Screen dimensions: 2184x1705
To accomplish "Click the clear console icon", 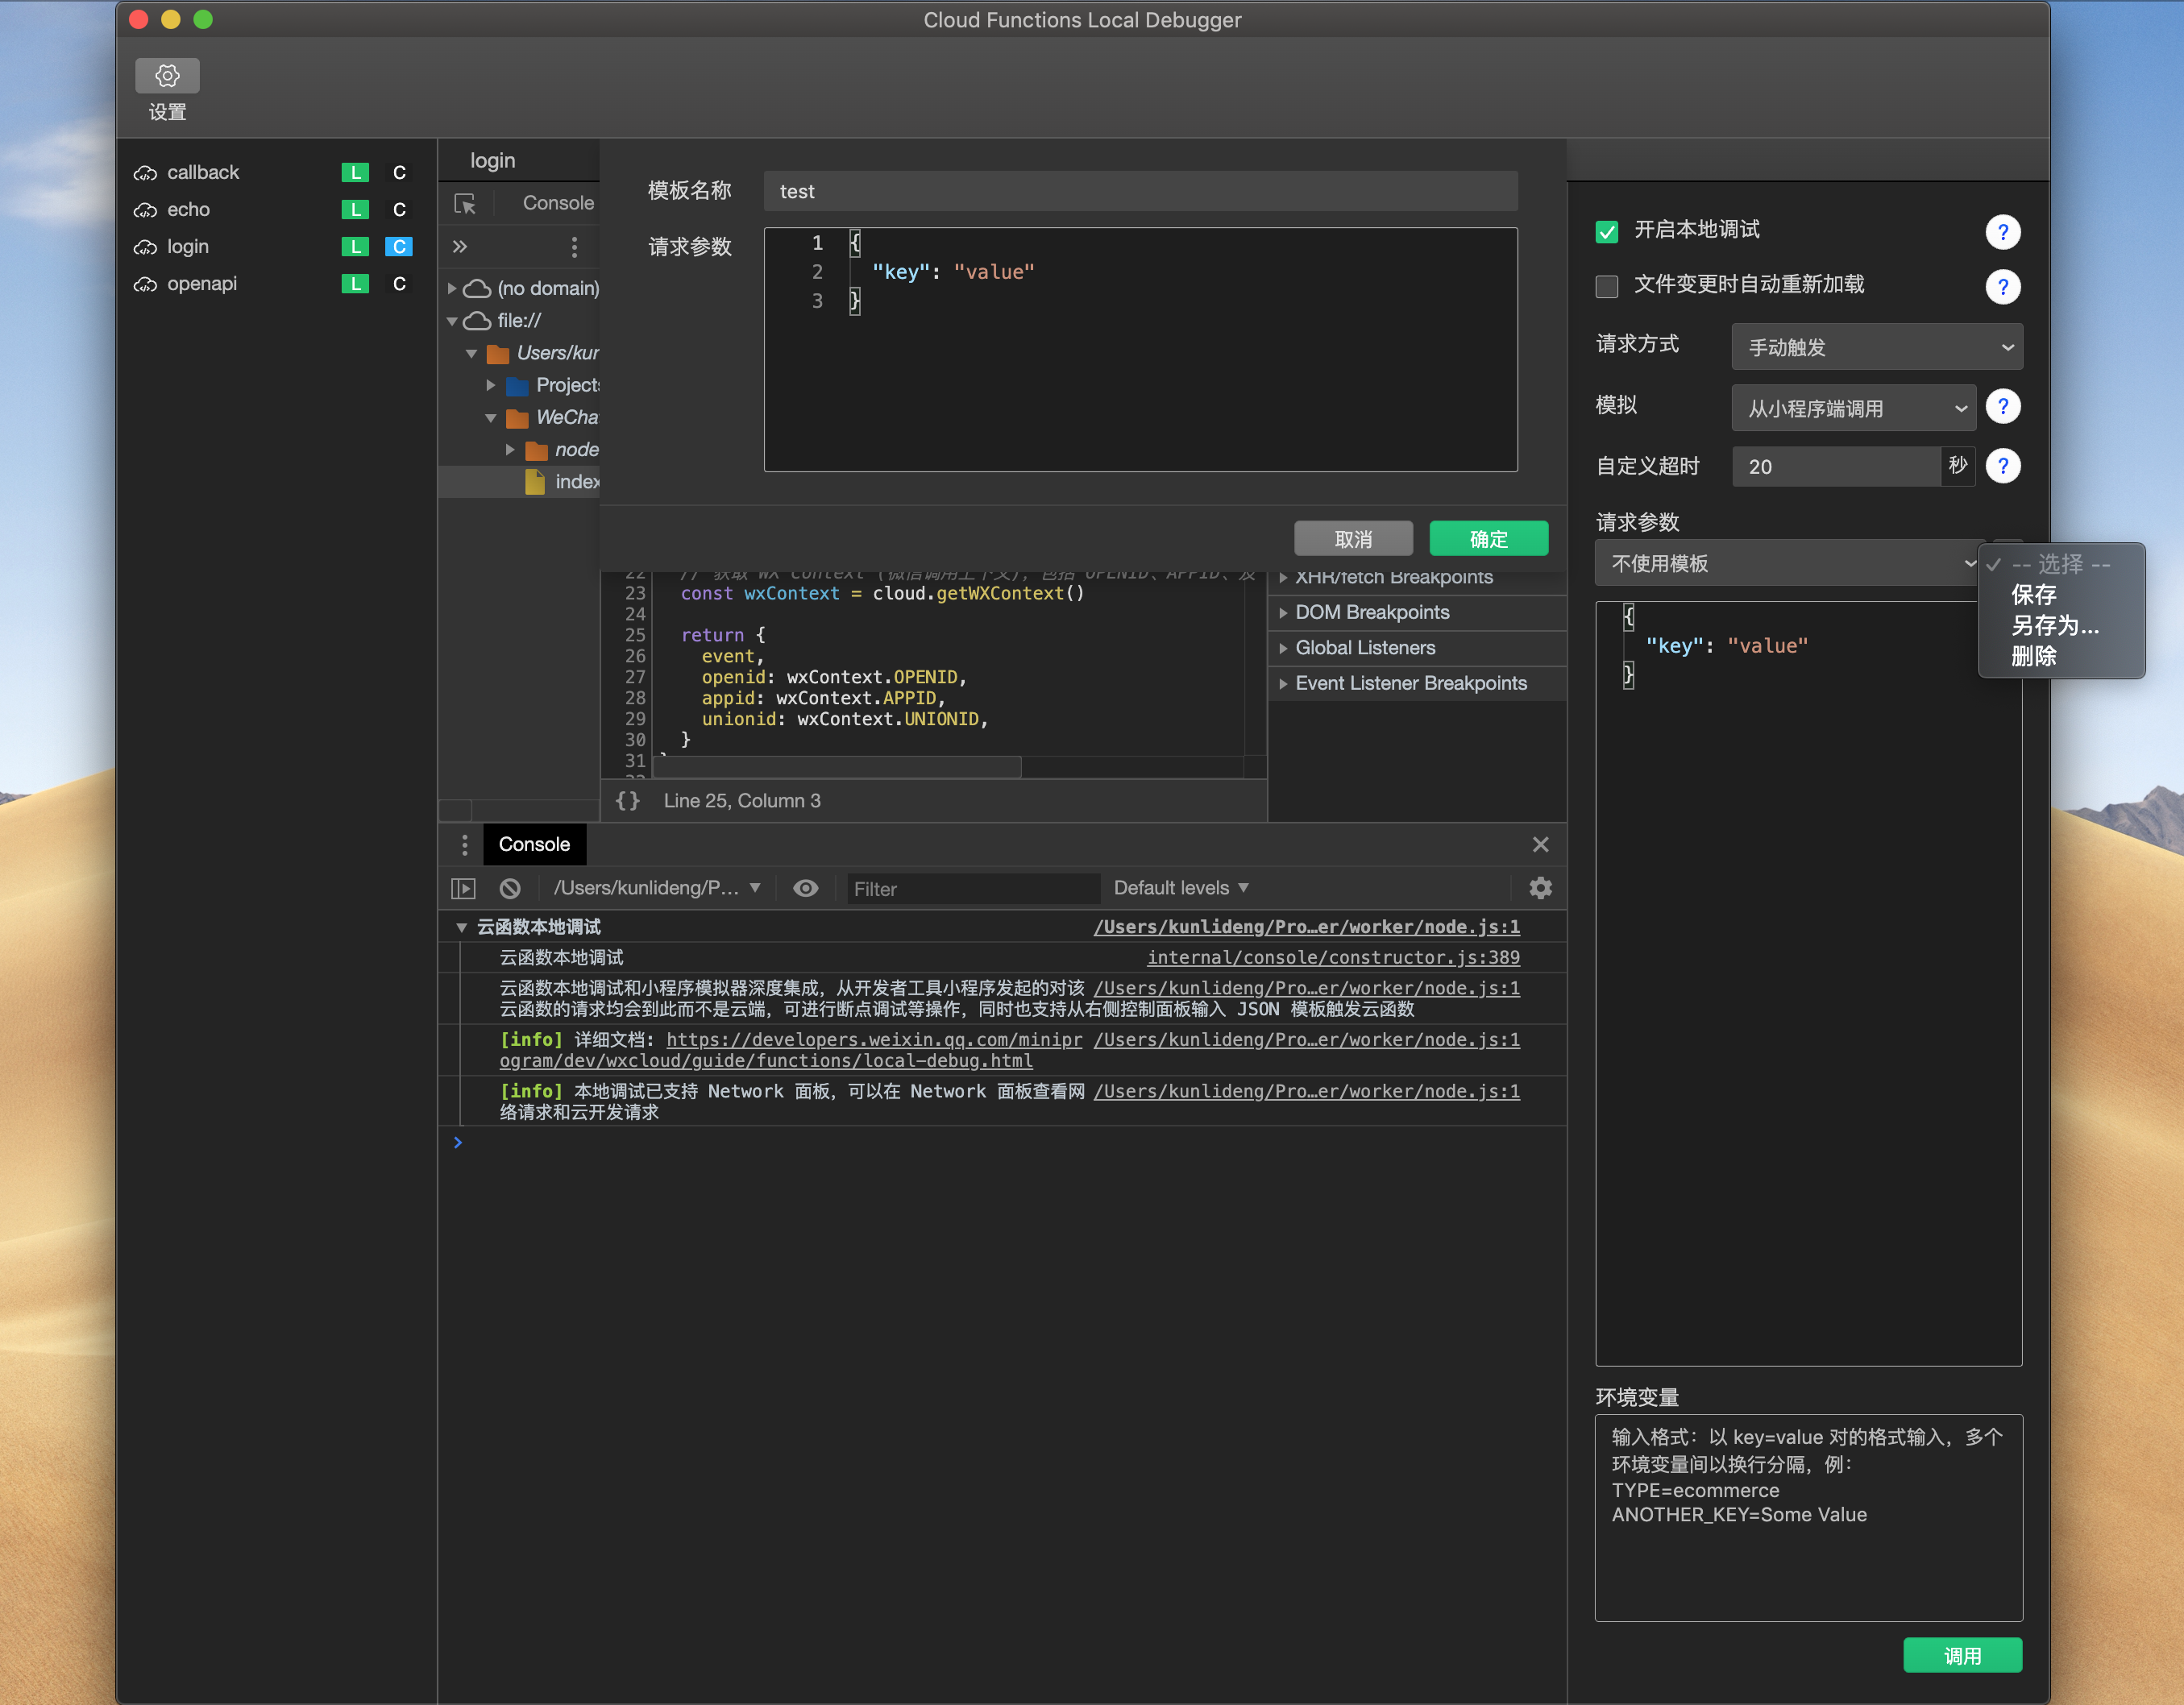I will click(x=510, y=888).
